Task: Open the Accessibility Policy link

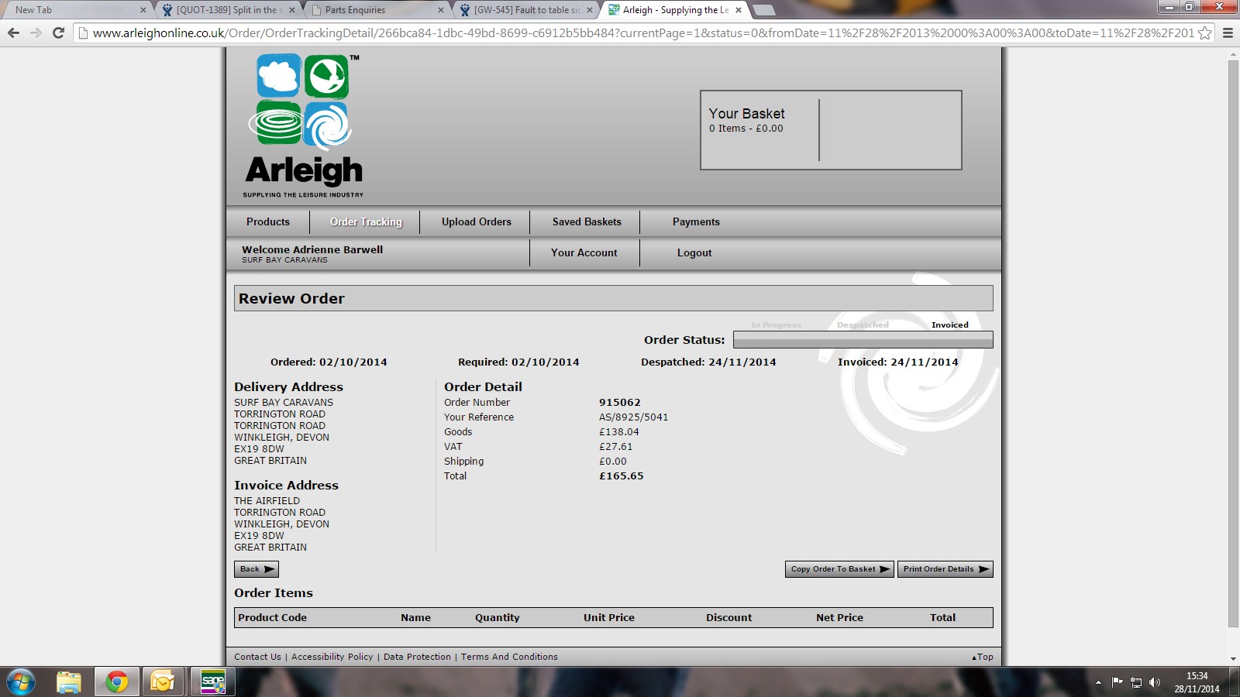Action: pyautogui.click(x=332, y=657)
